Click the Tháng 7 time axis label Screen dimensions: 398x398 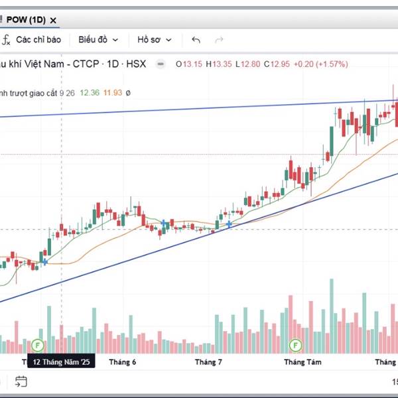(x=208, y=362)
